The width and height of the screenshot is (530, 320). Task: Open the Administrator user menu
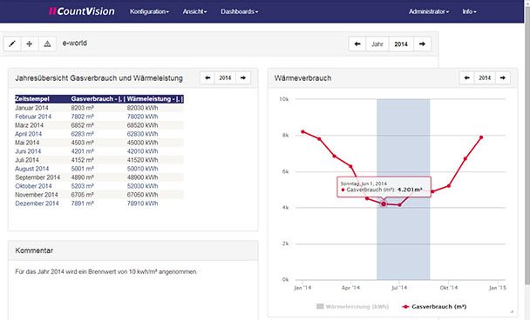tap(429, 11)
